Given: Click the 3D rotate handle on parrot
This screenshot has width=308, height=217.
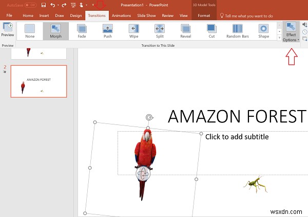Looking at the screenshot, I should tap(143, 174).
